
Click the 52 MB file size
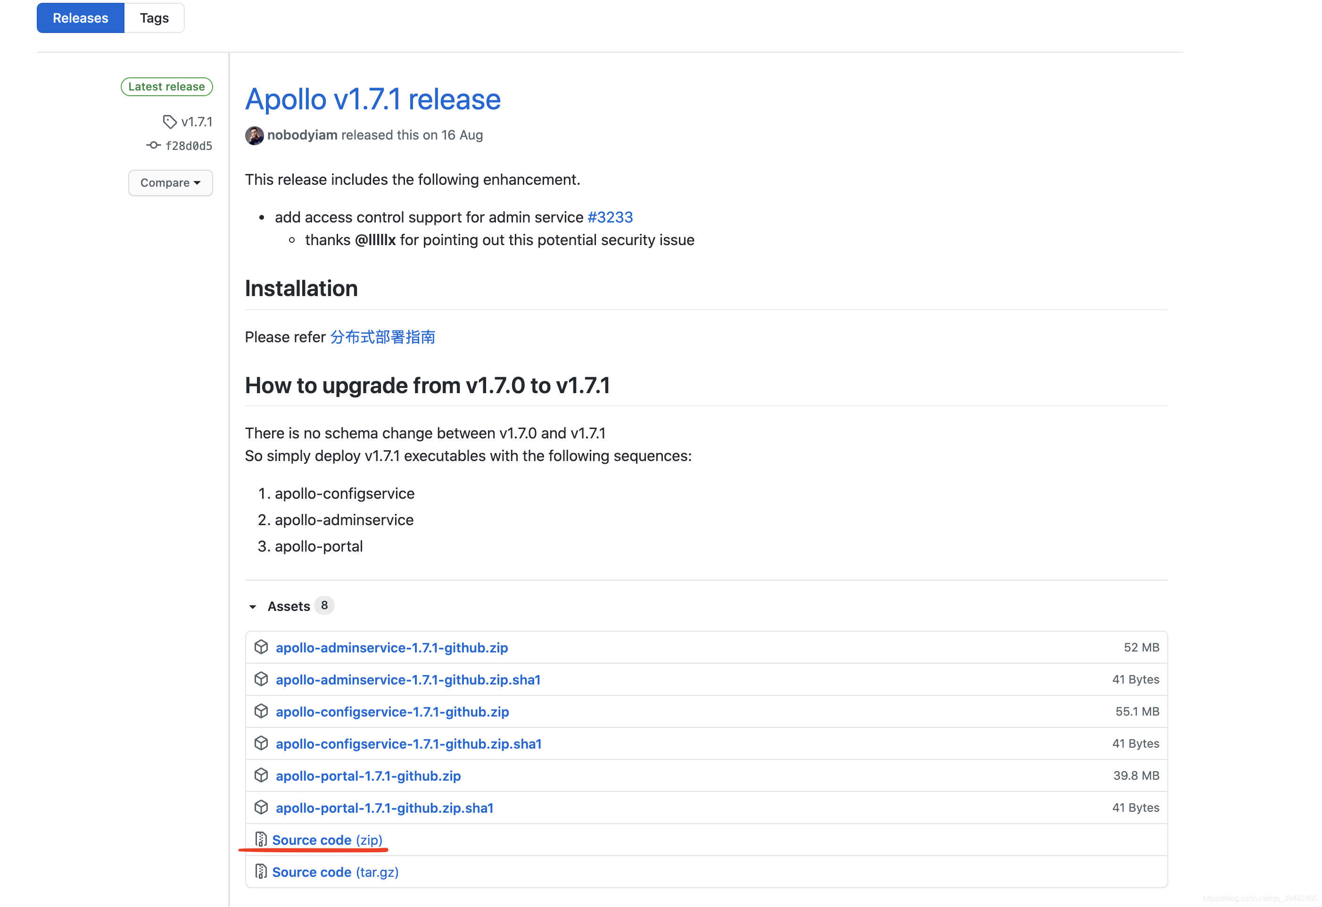click(x=1141, y=647)
